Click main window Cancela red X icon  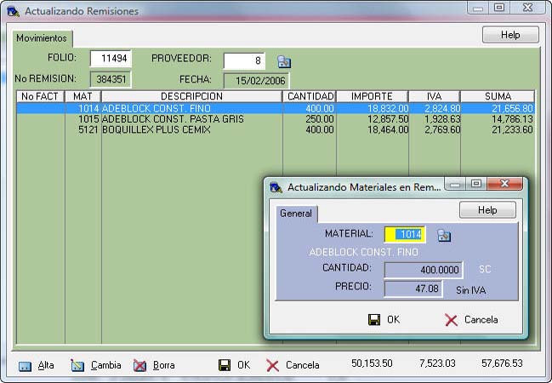click(x=272, y=366)
